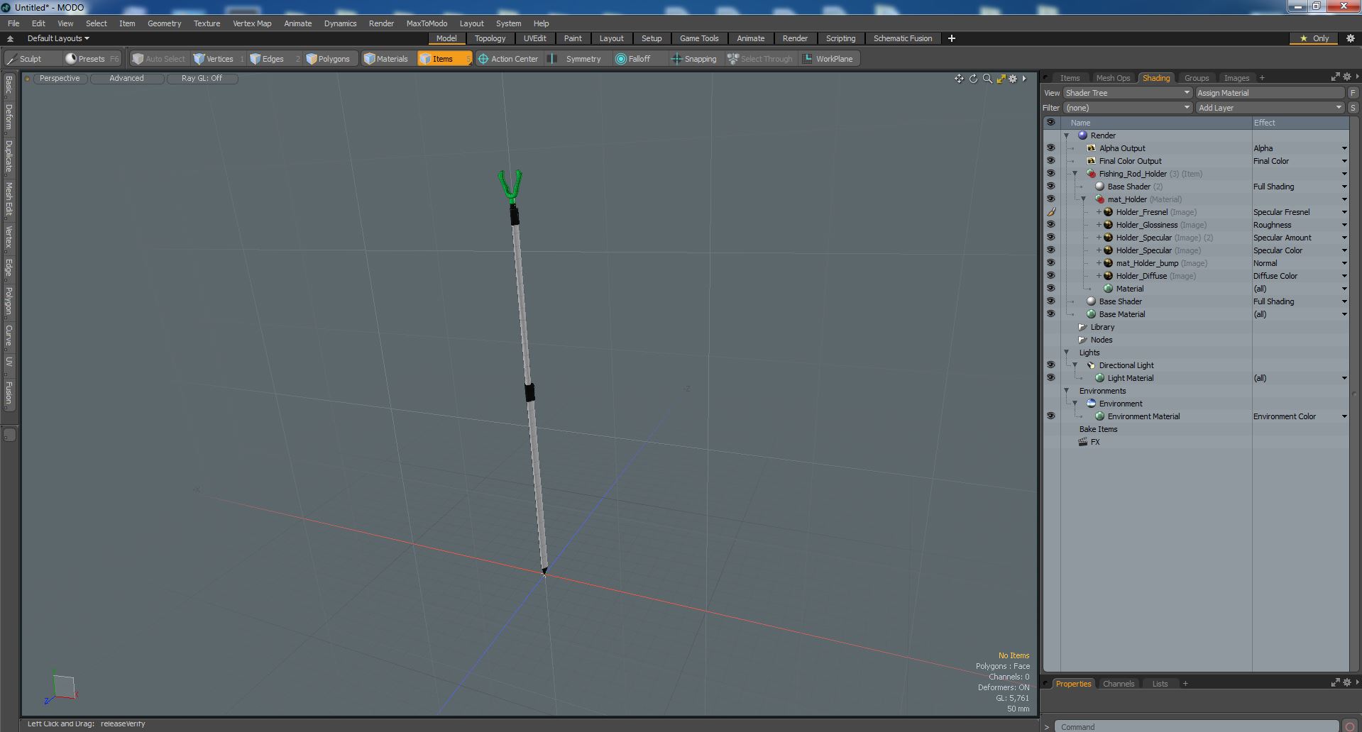Click the FX clapperboard icon in shader tree

coord(1082,442)
